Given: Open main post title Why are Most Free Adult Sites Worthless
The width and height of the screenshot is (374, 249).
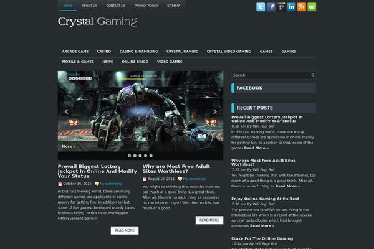Looking at the screenshot, I should pyautogui.click(x=176, y=169).
